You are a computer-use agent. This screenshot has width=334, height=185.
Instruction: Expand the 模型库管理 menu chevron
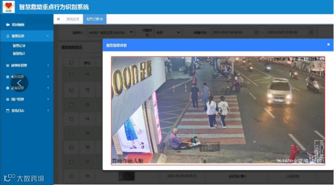pyautogui.click(x=48, y=65)
